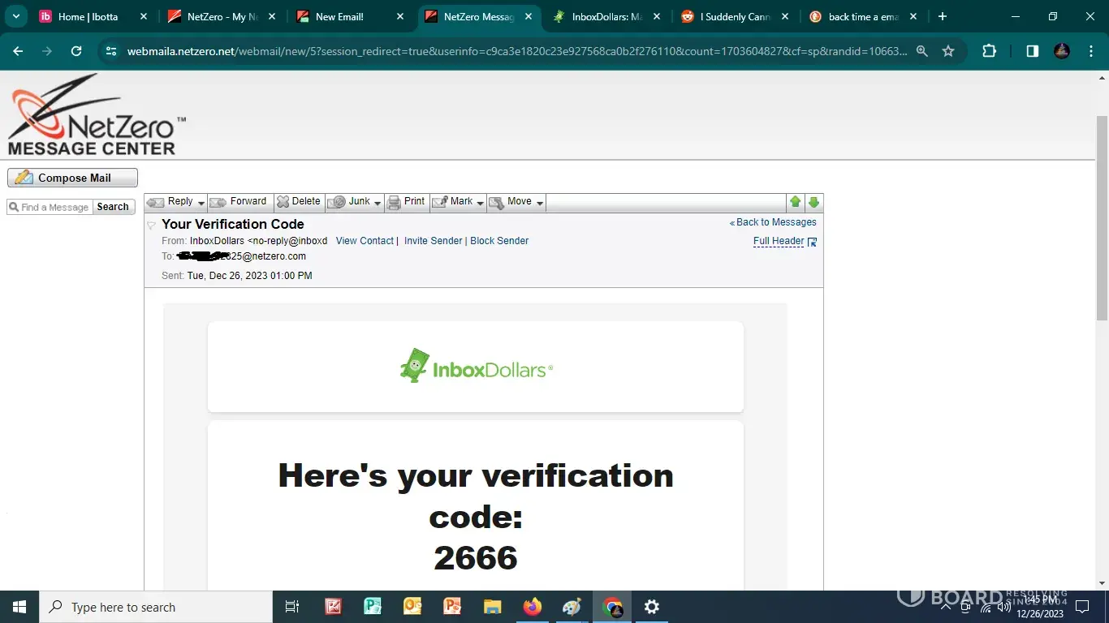Open the Junk dropdown menu
The width and height of the screenshot is (1109, 623).
coord(378,203)
